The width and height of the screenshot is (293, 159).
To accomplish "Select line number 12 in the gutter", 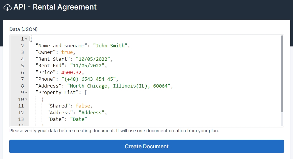I will [x=21, y=113].
